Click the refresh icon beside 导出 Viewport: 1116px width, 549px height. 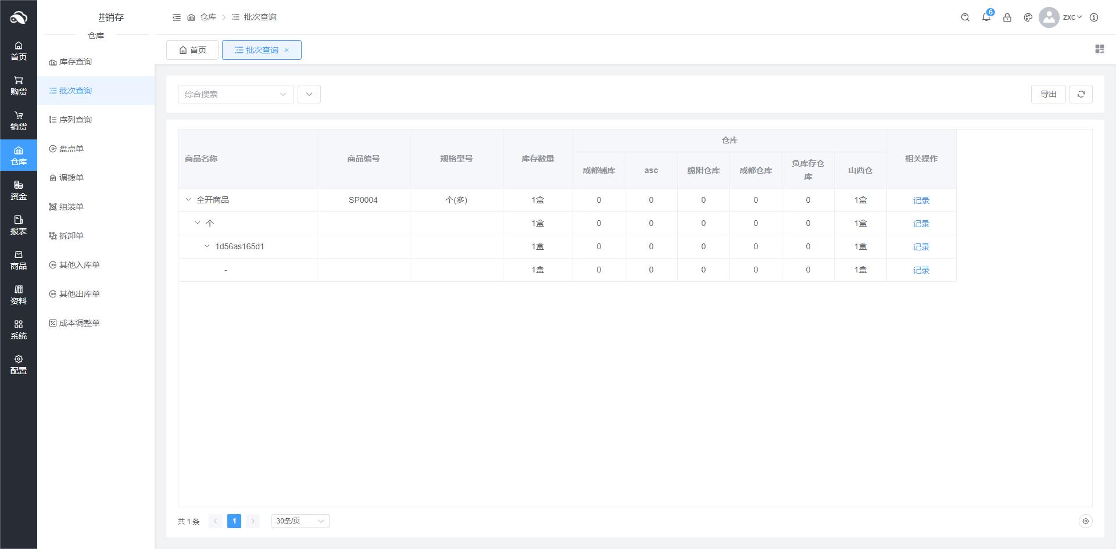pos(1081,94)
